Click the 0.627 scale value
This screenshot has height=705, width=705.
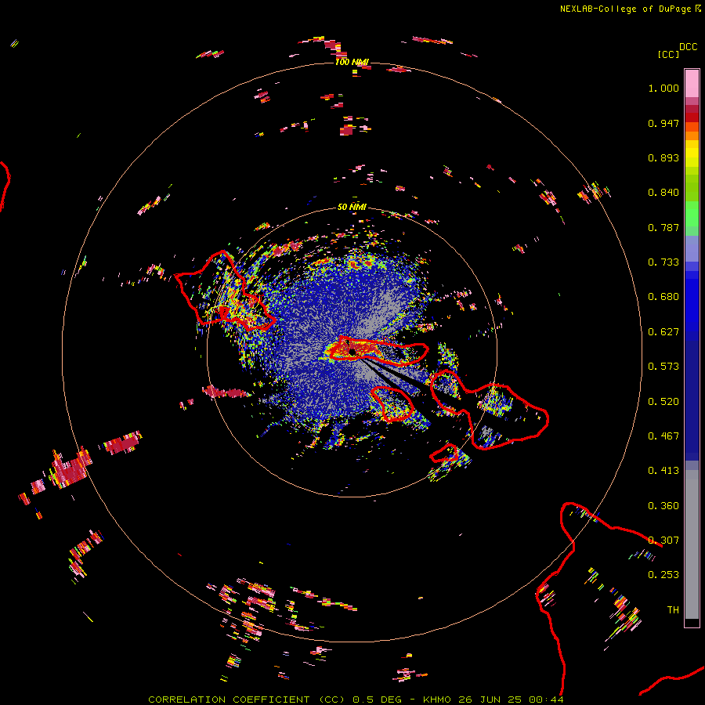pos(663,332)
